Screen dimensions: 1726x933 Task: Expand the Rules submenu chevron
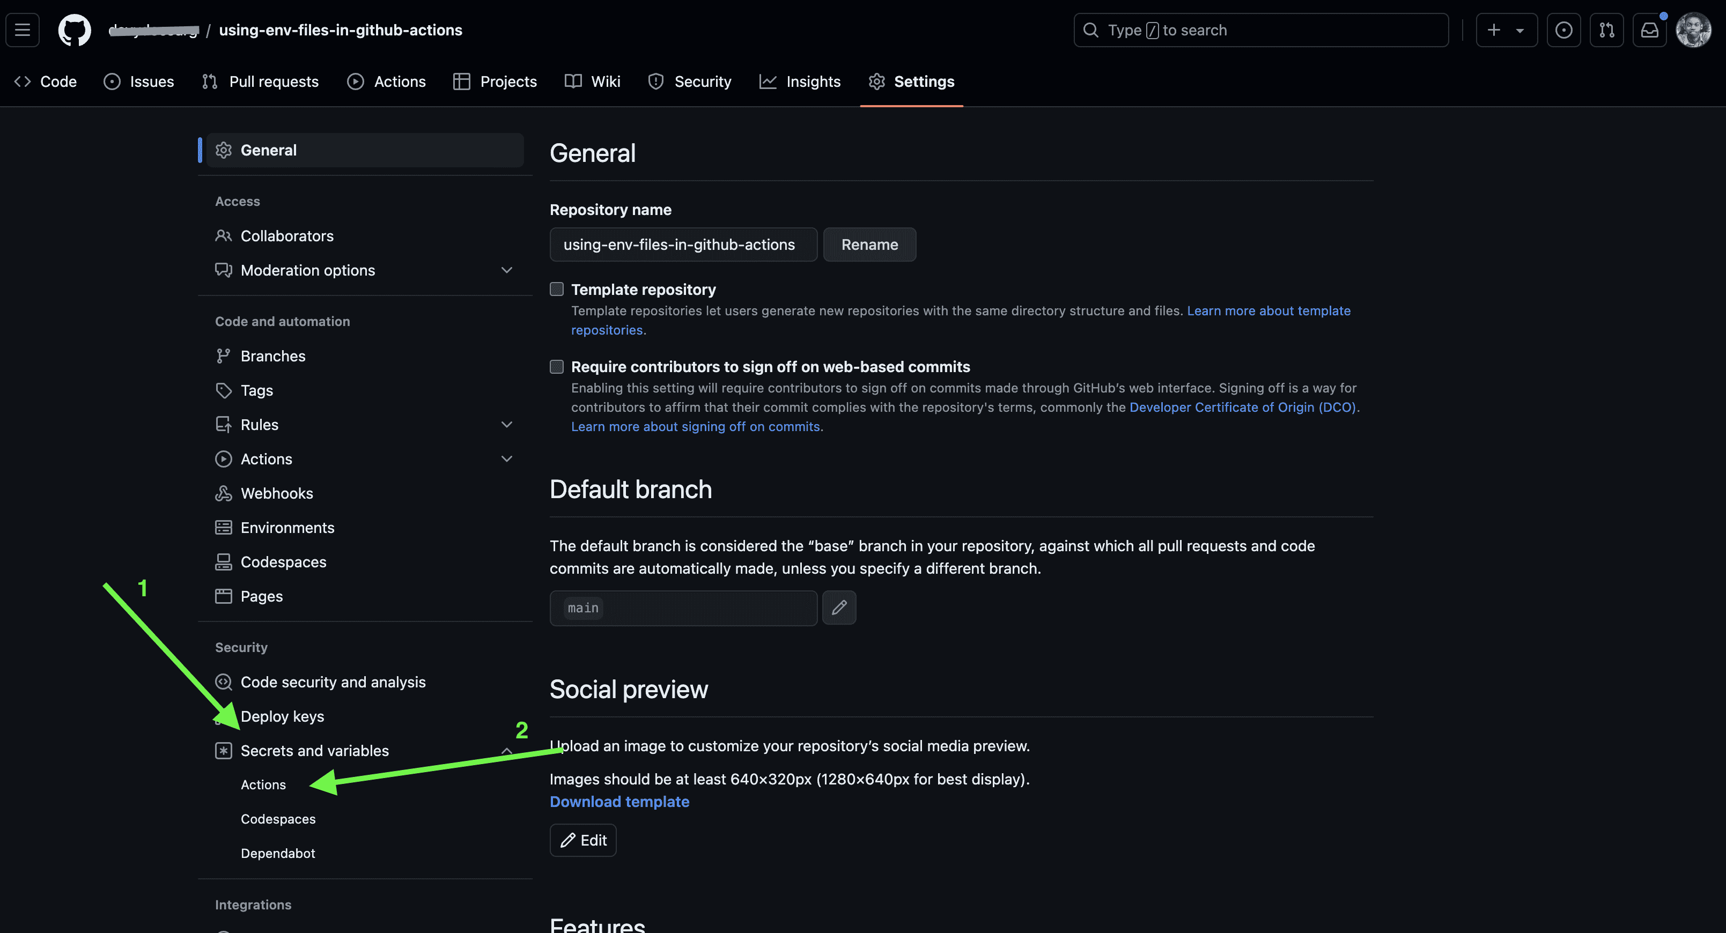[x=506, y=425]
